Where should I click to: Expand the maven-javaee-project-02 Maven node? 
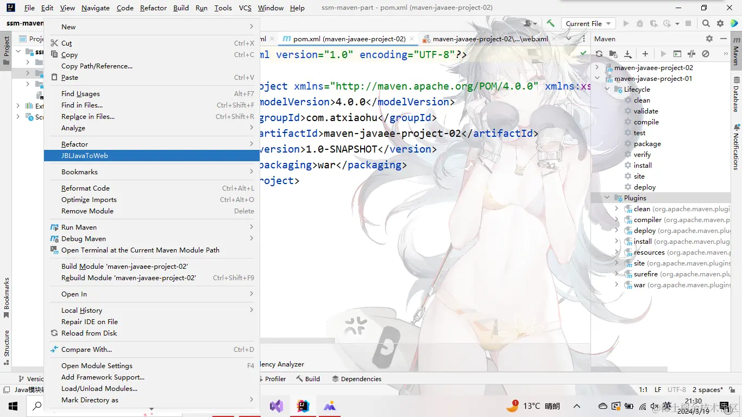(598, 68)
